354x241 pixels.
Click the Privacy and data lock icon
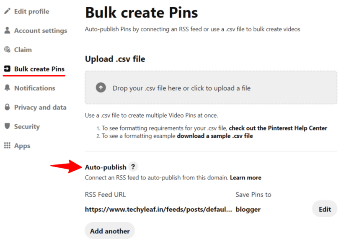pos(7,107)
